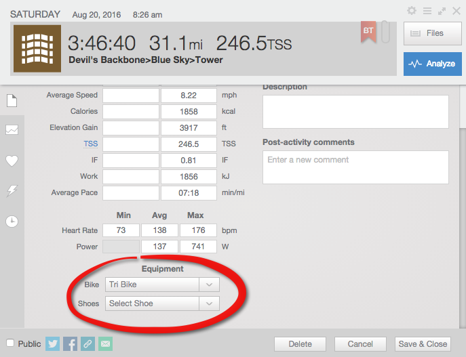Select the summary page sidebar icon

click(x=12, y=101)
